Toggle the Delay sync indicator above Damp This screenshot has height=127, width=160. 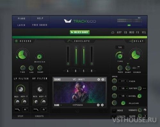(x=128, y=64)
